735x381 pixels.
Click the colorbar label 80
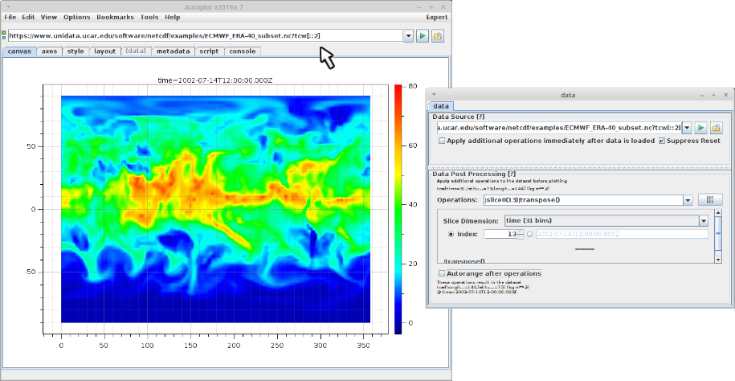[413, 86]
